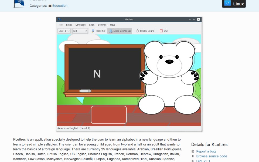Click the Report a bug icon
The image size is (259, 162).
pos(193,151)
